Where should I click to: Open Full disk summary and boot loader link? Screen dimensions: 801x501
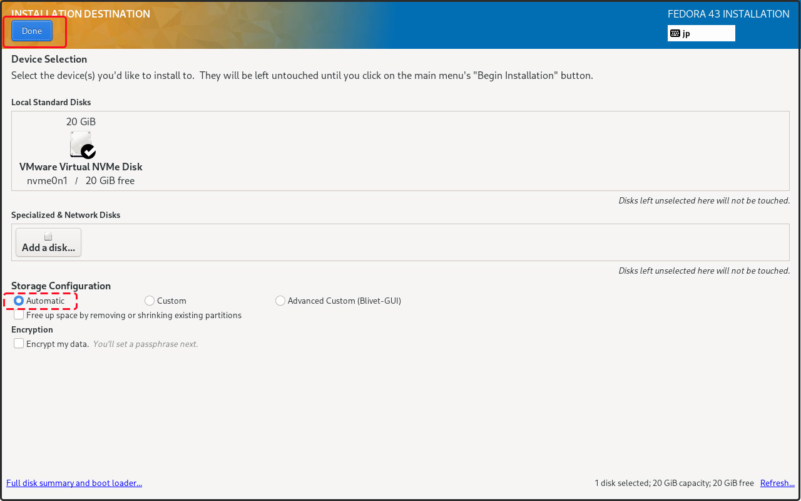click(74, 483)
